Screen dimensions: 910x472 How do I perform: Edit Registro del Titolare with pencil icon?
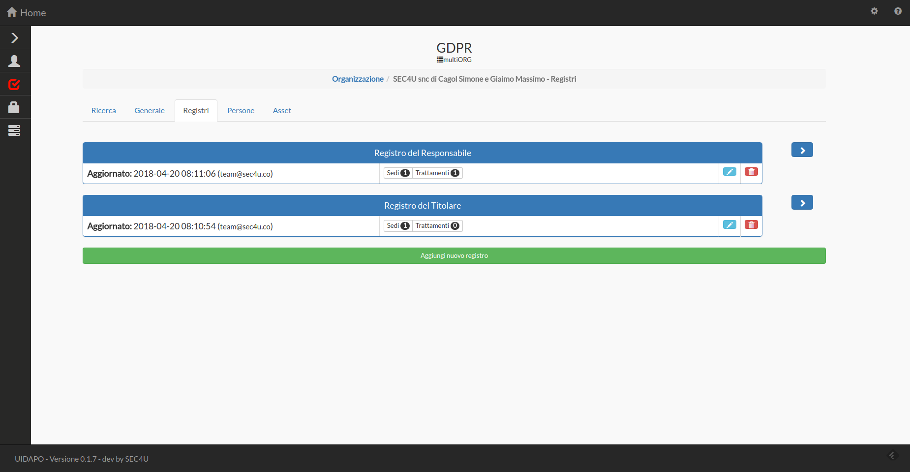coord(729,224)
